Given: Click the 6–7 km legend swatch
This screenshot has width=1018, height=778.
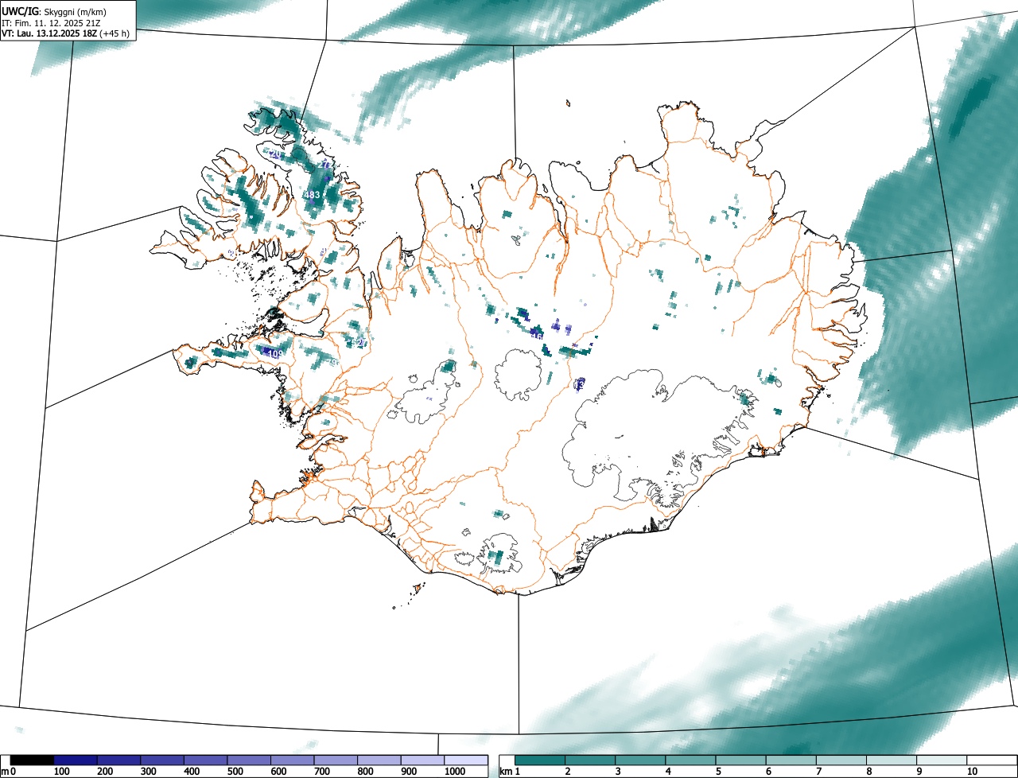Looking at the screenshot, I should (791, 760).
